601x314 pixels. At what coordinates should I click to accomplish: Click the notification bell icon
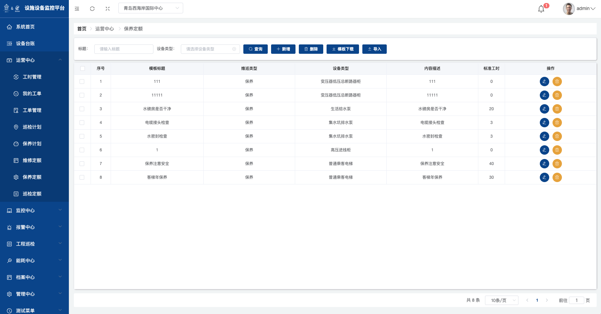541,9
